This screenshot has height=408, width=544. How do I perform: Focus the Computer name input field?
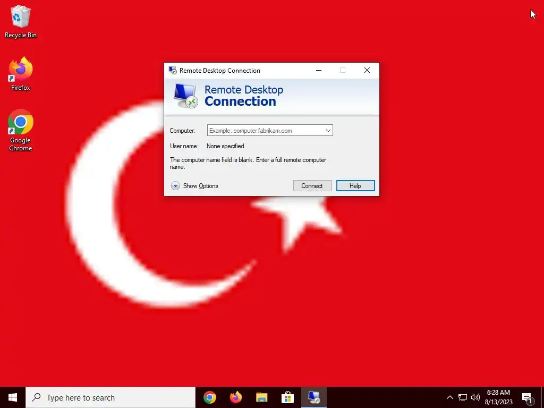coord(270,131)
